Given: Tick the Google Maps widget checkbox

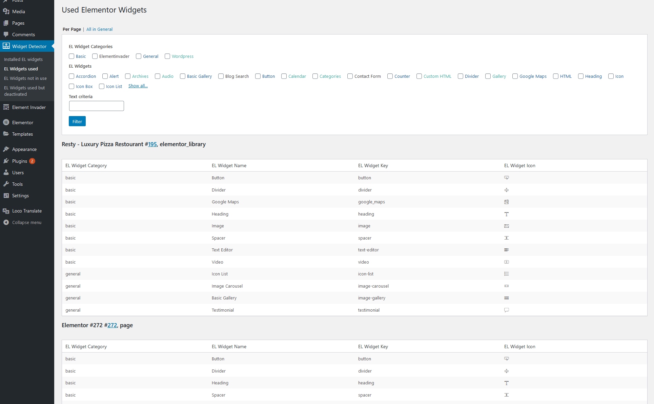Looking at the screenshot, I should click(x=515, y=76).
